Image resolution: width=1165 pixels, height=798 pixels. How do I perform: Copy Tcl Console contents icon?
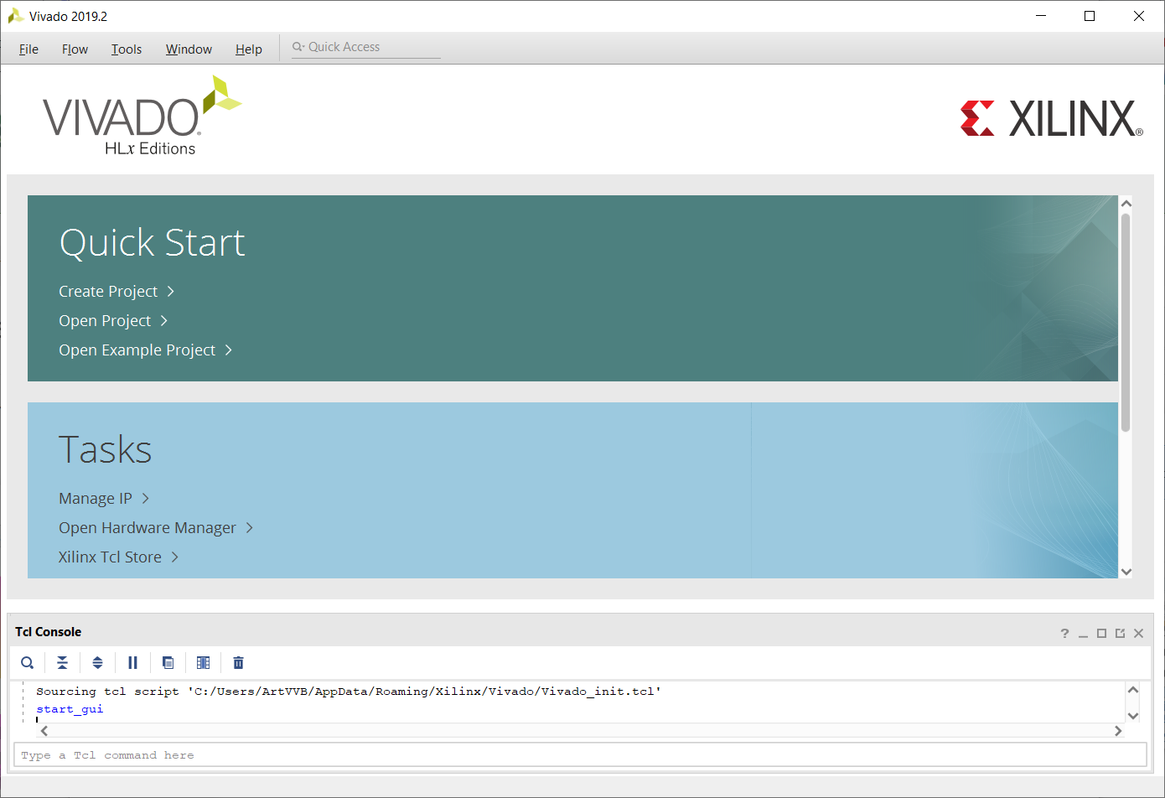(x=168, y=663)
